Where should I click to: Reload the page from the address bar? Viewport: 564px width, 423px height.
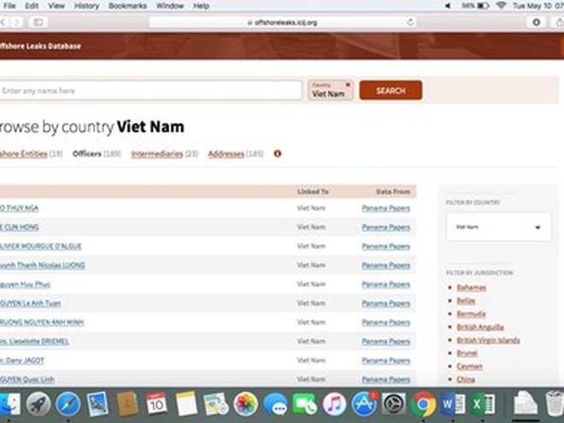410,22
